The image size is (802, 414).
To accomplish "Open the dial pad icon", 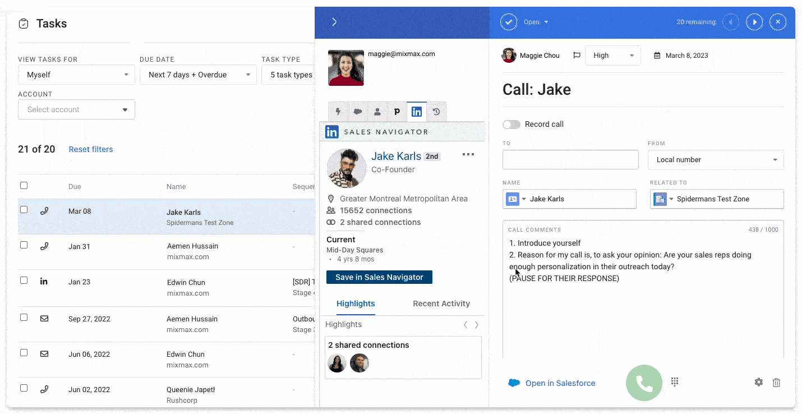I will point(675,382).
